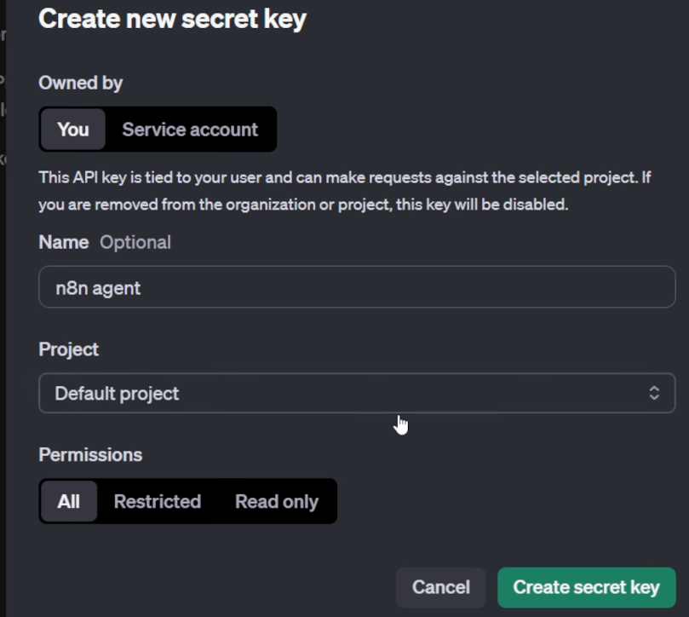
Task: Click the up-down chevron icon in Project selector
Action: [653, 393]
